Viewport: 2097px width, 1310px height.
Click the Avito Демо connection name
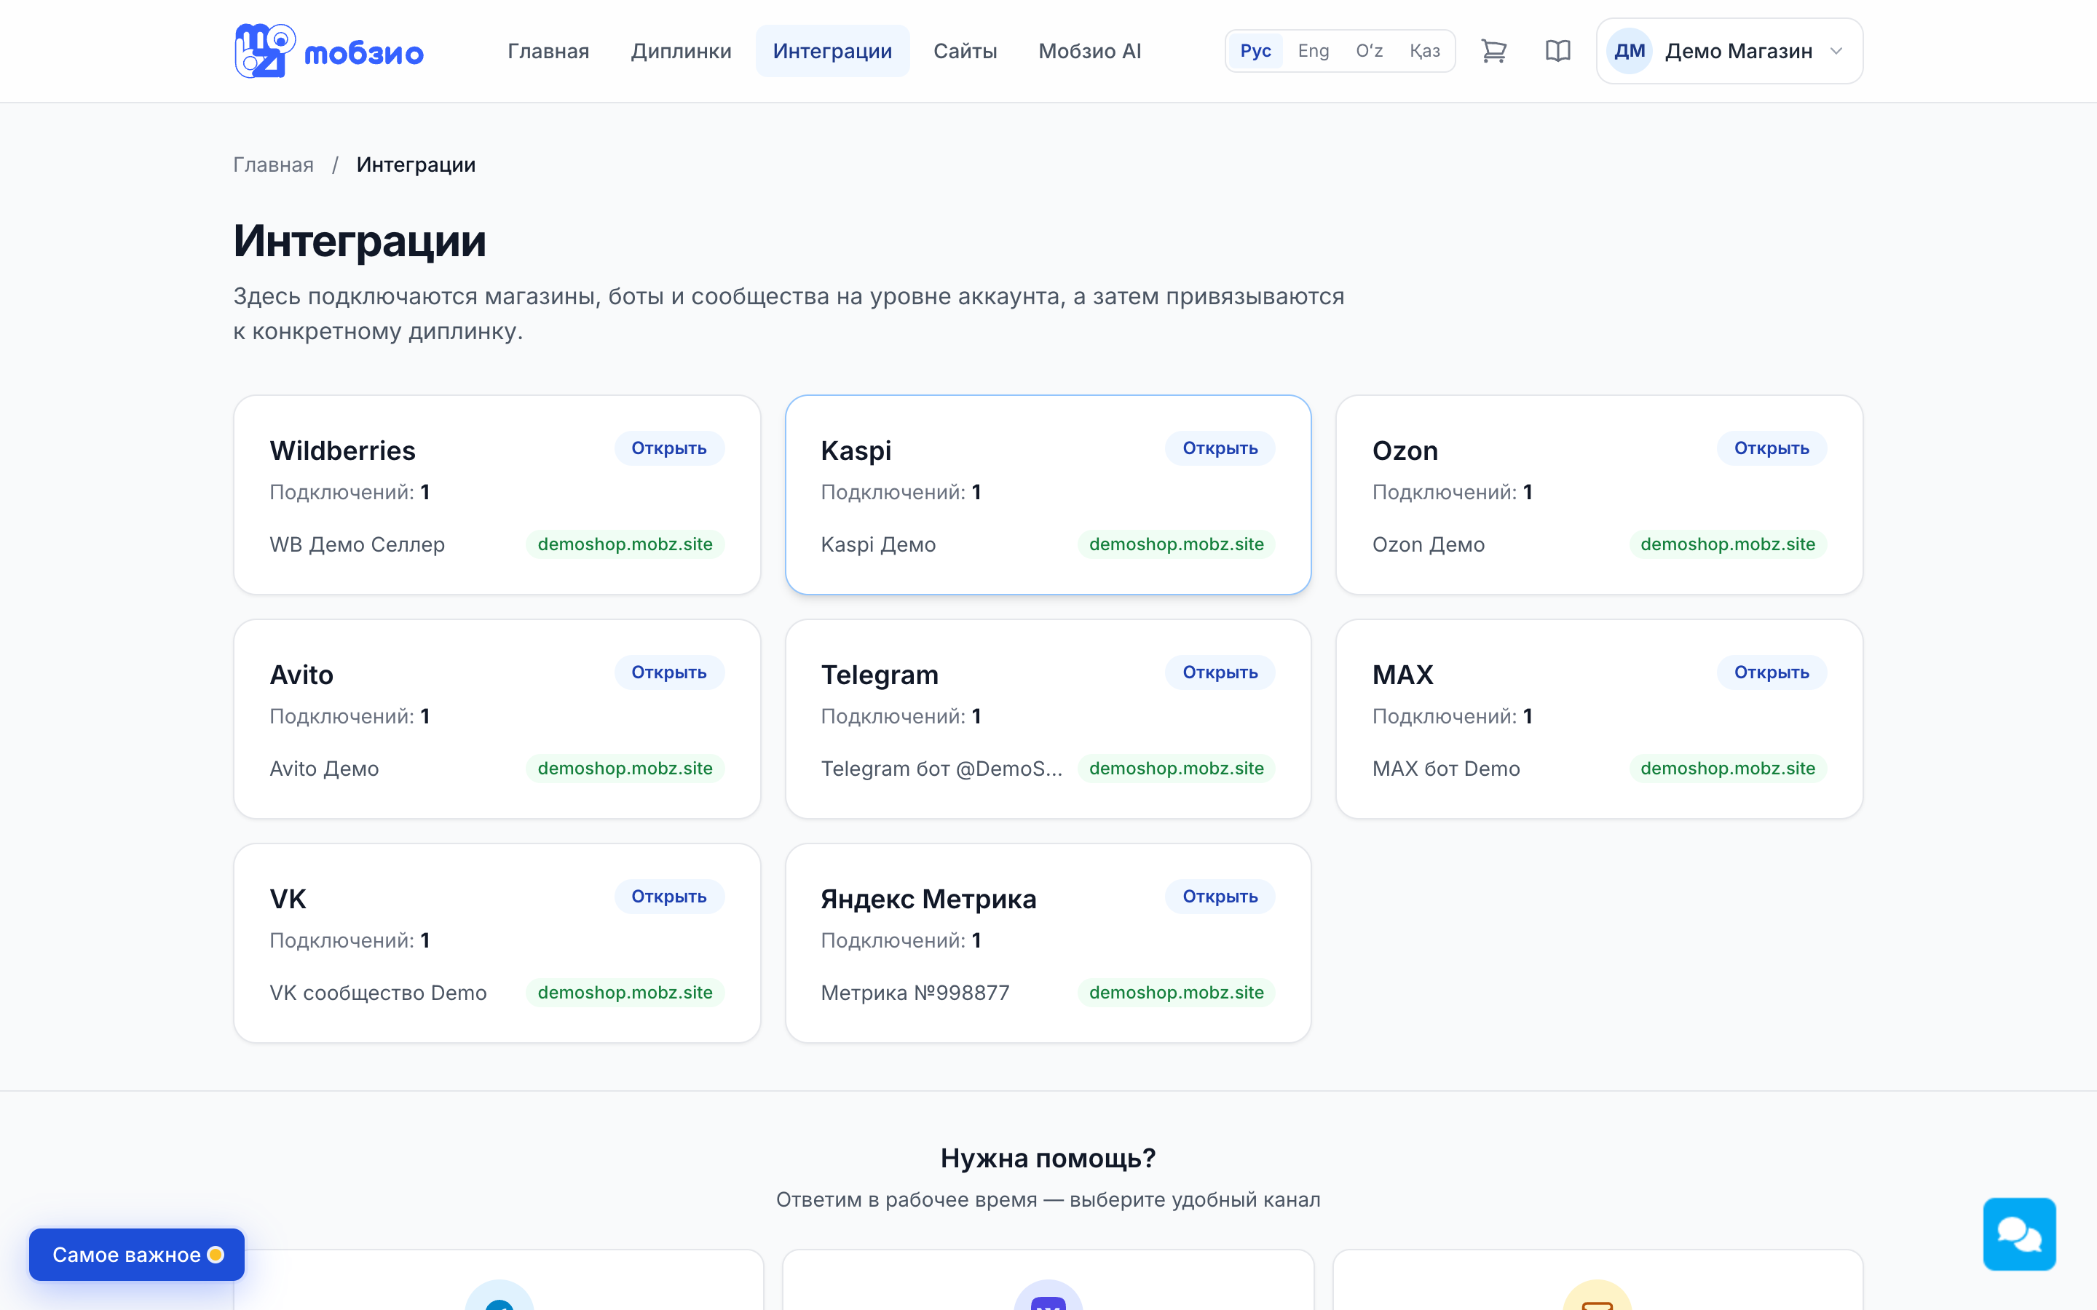coord(324,769)
